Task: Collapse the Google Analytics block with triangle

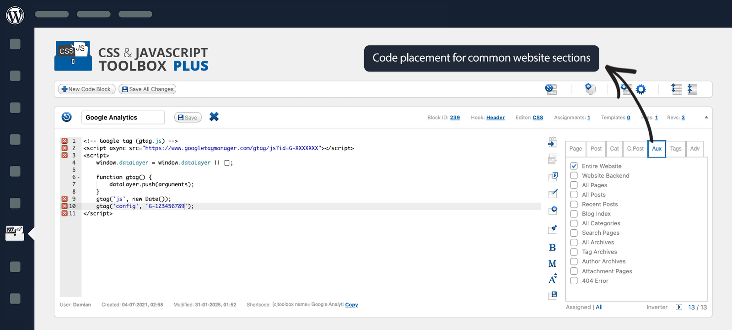Action: click(x=706, y=117)
